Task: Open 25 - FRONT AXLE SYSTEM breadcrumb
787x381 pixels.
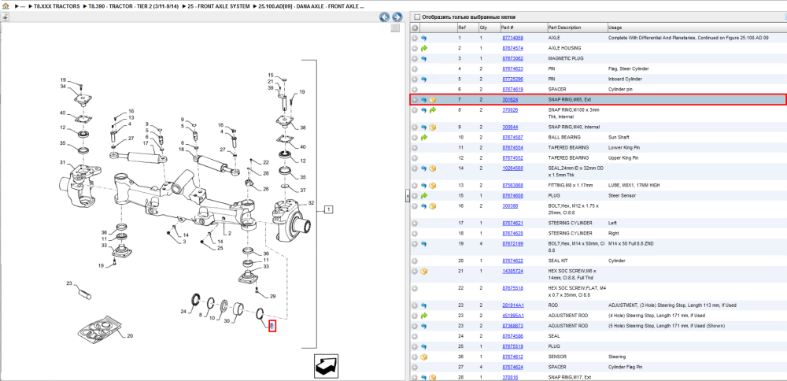Action: click(x=219, y=6)
